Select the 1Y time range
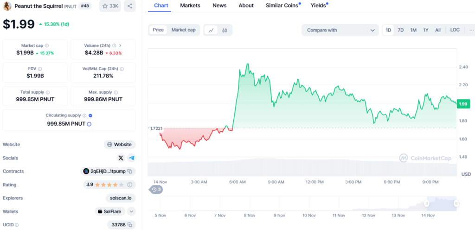 pyautogui.click(x=426, y=30)
